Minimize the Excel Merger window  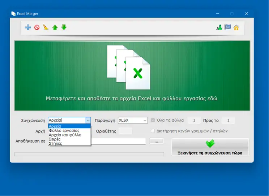click(218, 14)
